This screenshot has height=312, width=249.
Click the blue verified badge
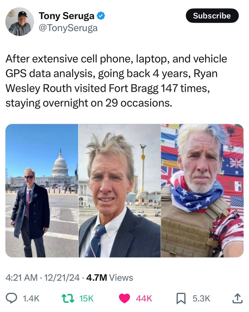[101, 16]
